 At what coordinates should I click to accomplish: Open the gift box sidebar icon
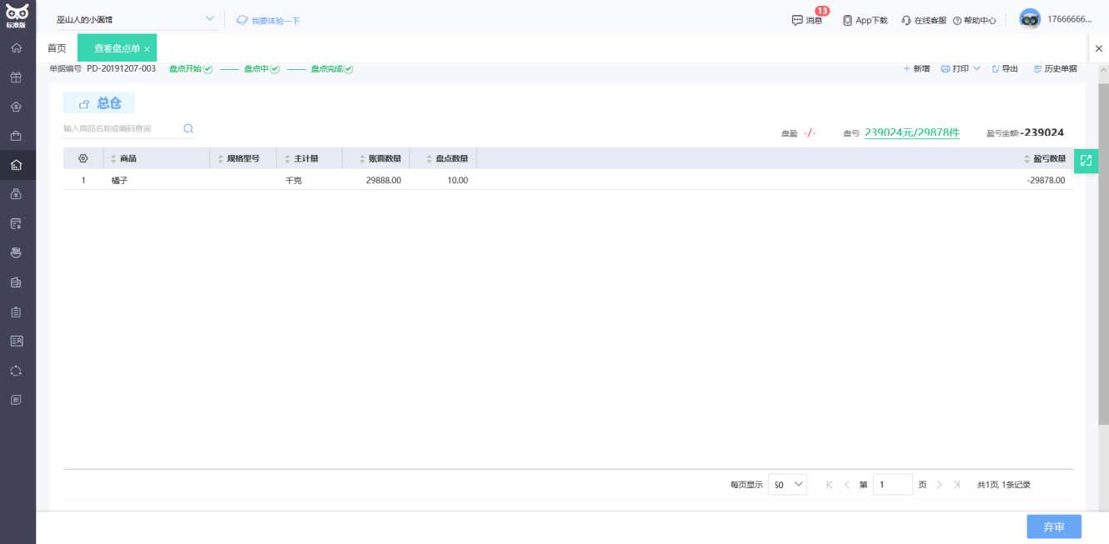coord(16,77)
